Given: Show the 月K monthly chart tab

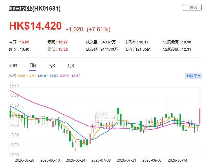Looking at the screenshot, I should 71,66.
